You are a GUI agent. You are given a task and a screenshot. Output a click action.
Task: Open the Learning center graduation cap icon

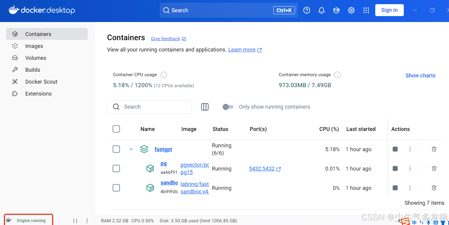click(x=336, y=10)
